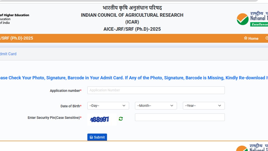Expand the Month dropdown
Screen dimensions: 268x151
coord(156,106)
